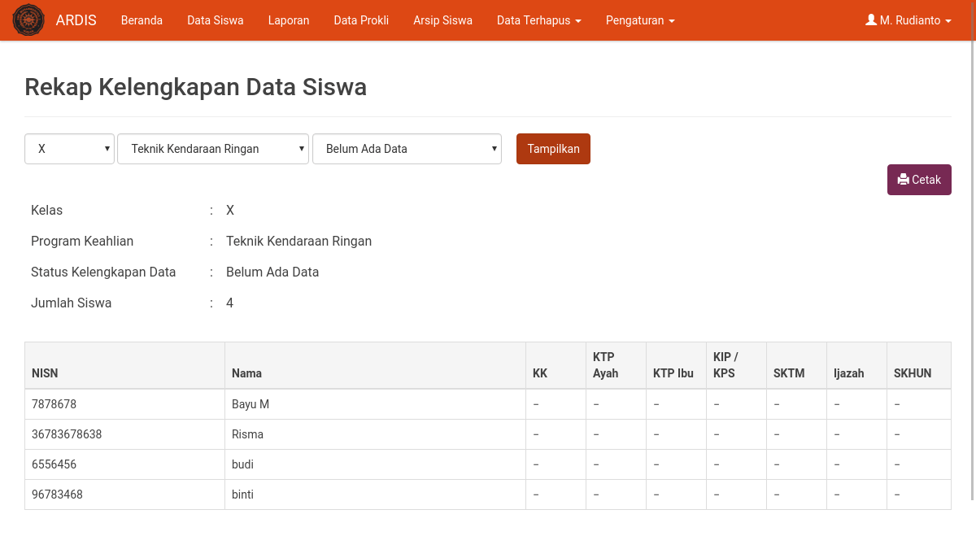Click the printer icon on the Cetak button
The width and height of the screenshot is (976, 549).
(x=904, y=179)
